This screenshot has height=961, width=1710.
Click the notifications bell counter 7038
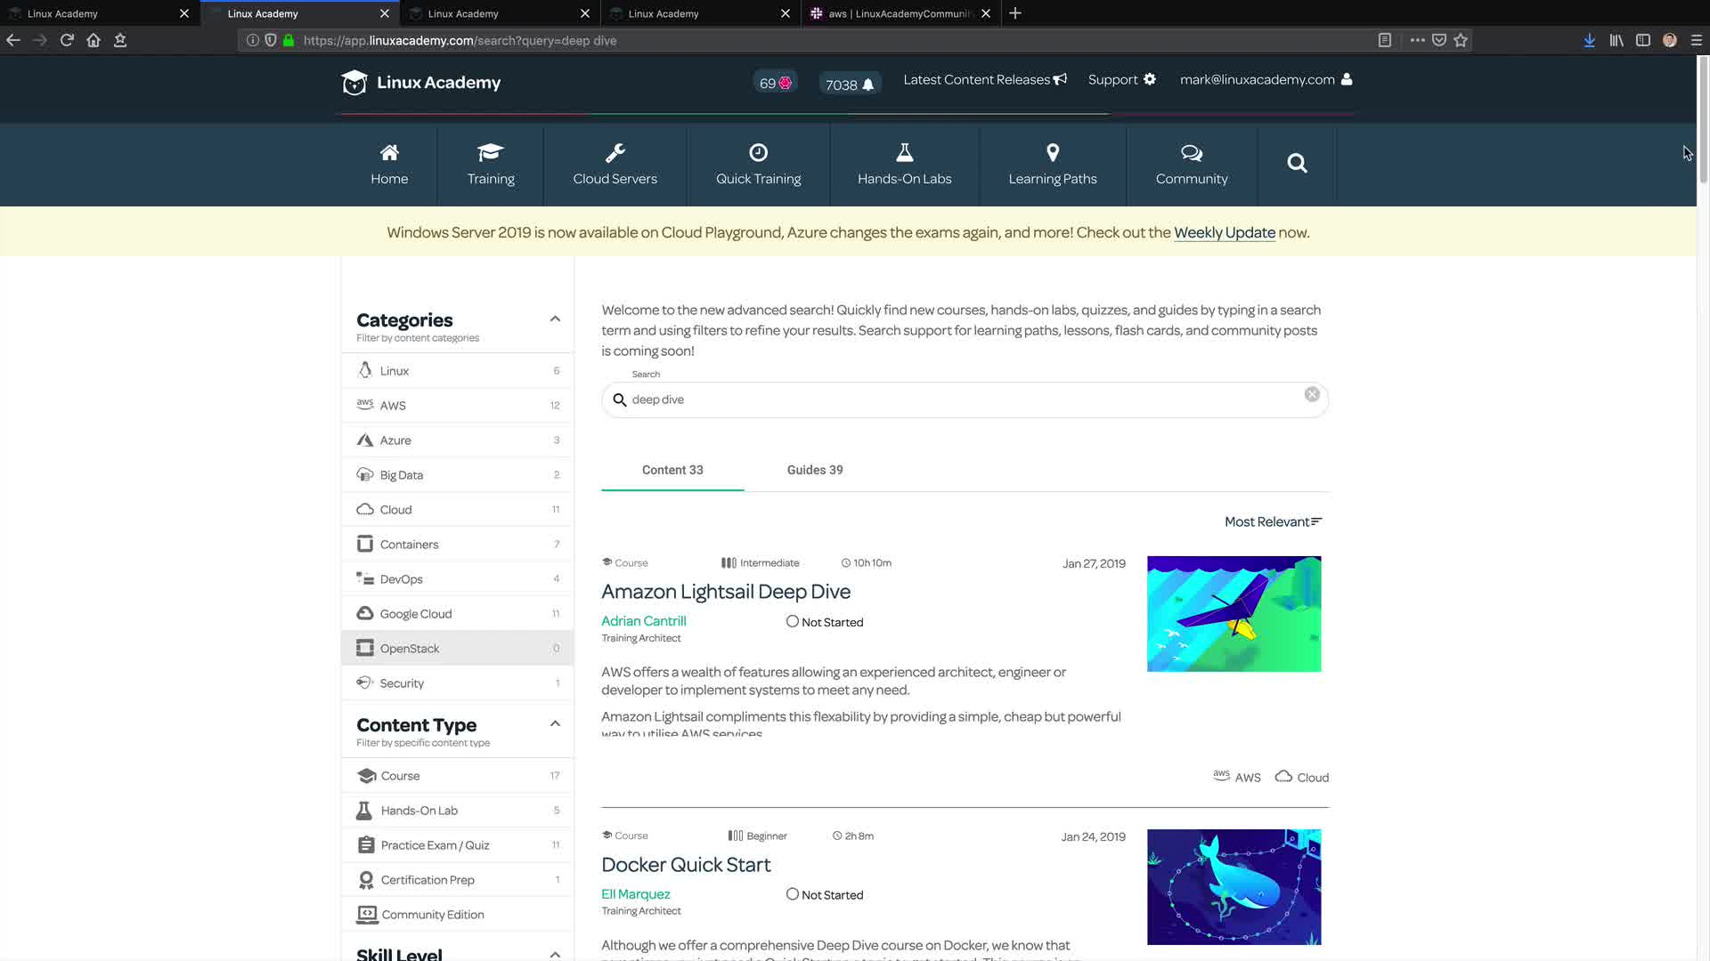(x=850, y=85)
